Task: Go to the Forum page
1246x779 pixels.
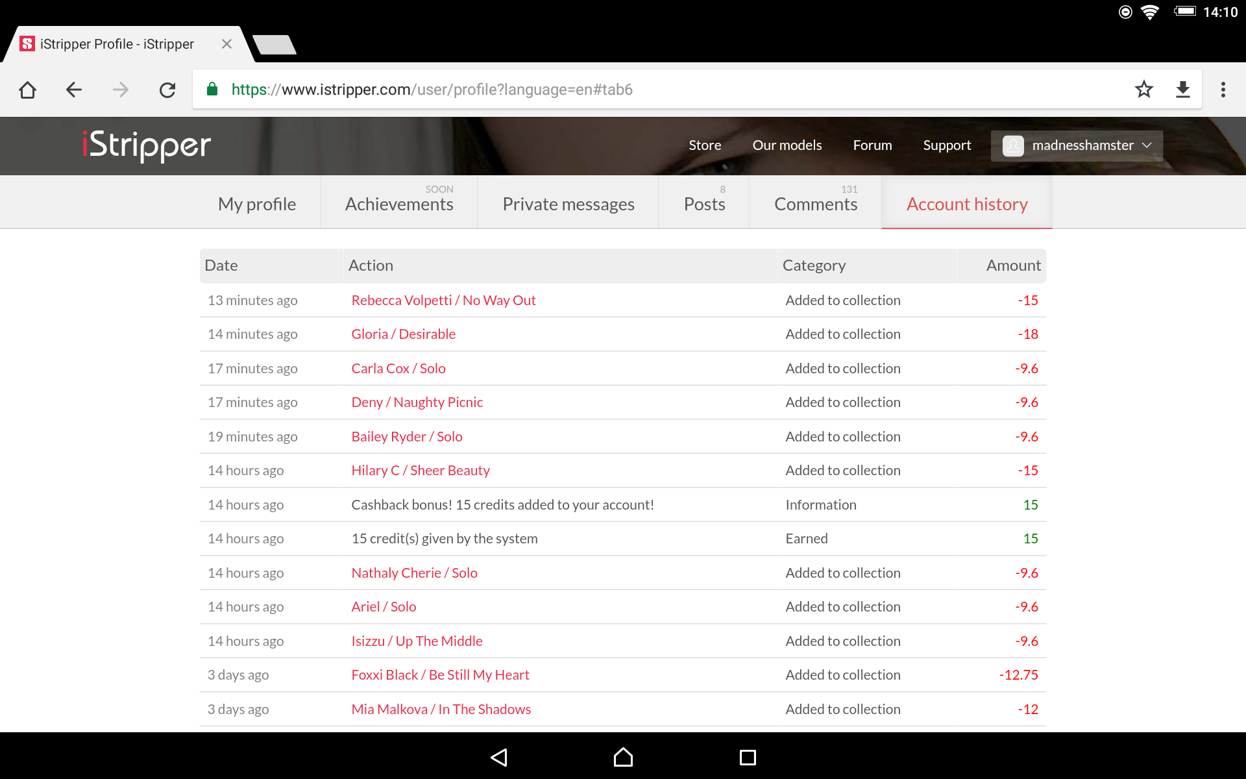Action: coord(872,145)
